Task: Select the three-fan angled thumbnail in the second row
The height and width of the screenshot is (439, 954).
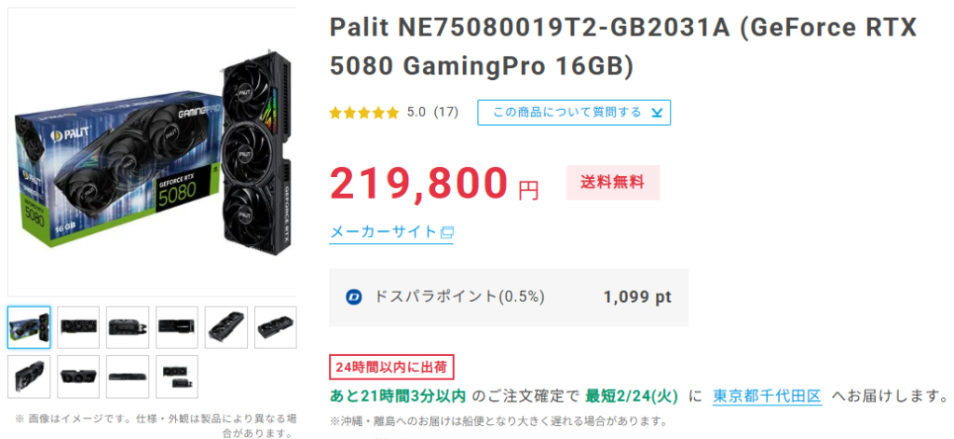Action: (78, 377)
